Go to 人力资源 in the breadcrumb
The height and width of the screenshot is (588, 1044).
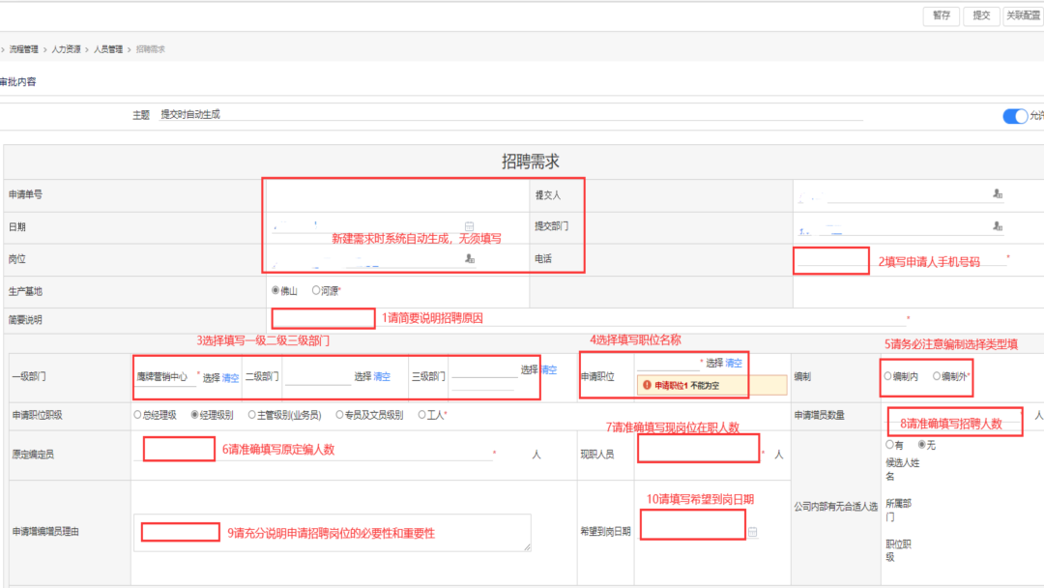coord(66,49)
